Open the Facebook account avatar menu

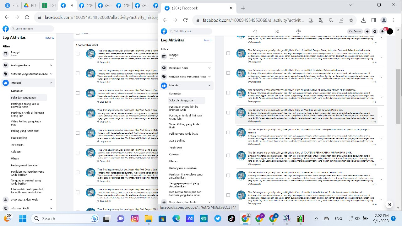point(390,31)
